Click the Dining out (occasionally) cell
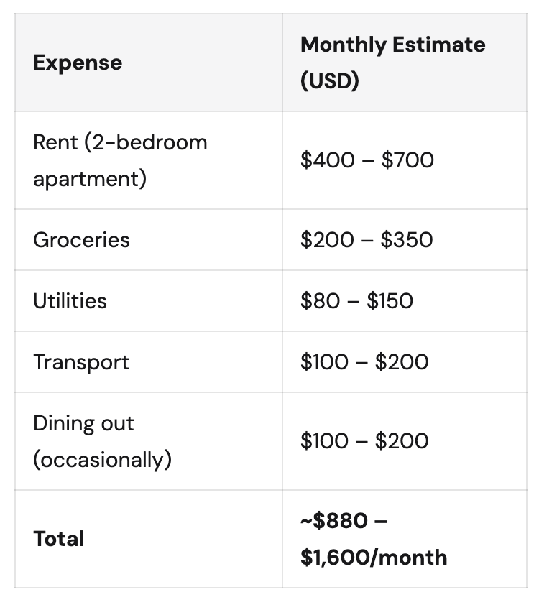The image size is (539, 605). coord(102,440)
